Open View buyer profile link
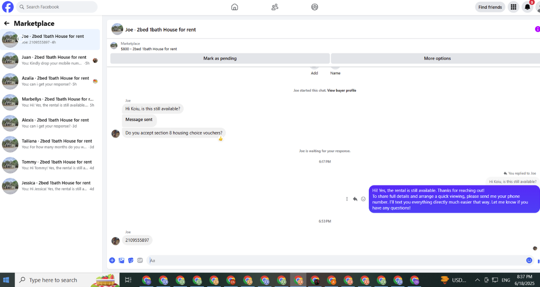Screen dimensions: 540x287 tap(342, 90)
